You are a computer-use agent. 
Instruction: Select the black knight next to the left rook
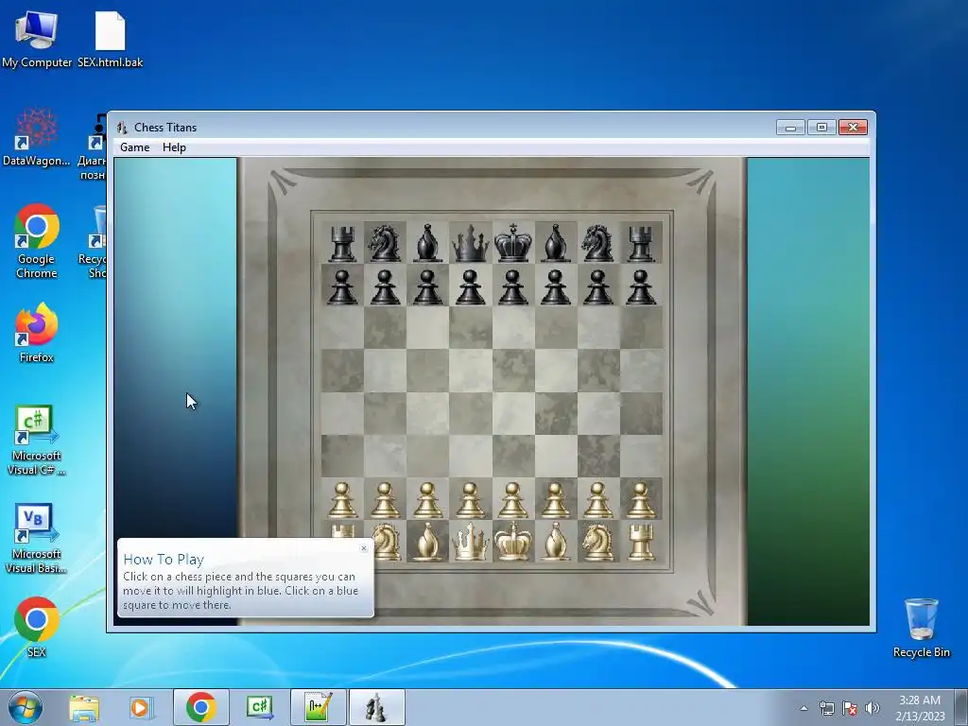click(385, 243)
